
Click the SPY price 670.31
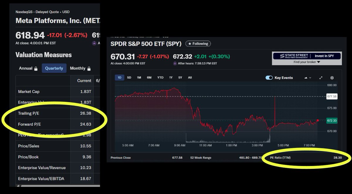pos(123,56)
